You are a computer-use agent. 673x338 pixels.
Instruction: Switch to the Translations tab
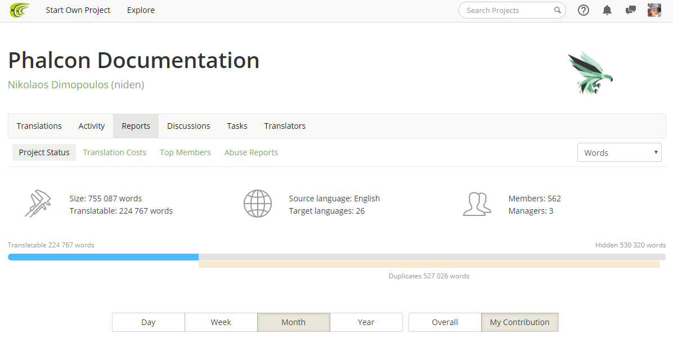pos(39,126)
